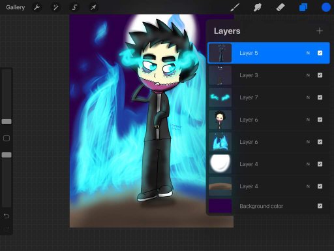Open the Actions wrench menu
334x251 pixels.
(x=37, y=7)
